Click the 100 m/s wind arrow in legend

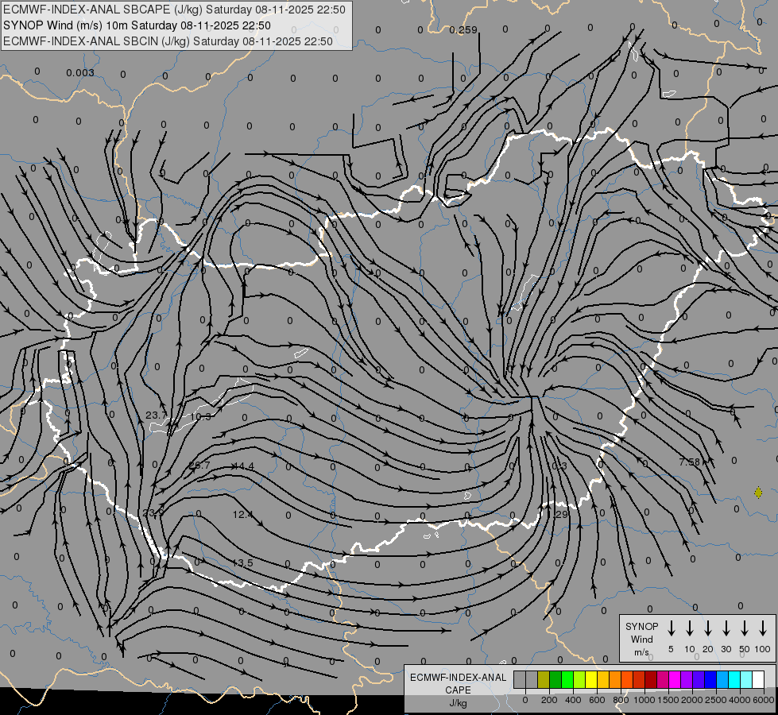[x=763, y=628]
